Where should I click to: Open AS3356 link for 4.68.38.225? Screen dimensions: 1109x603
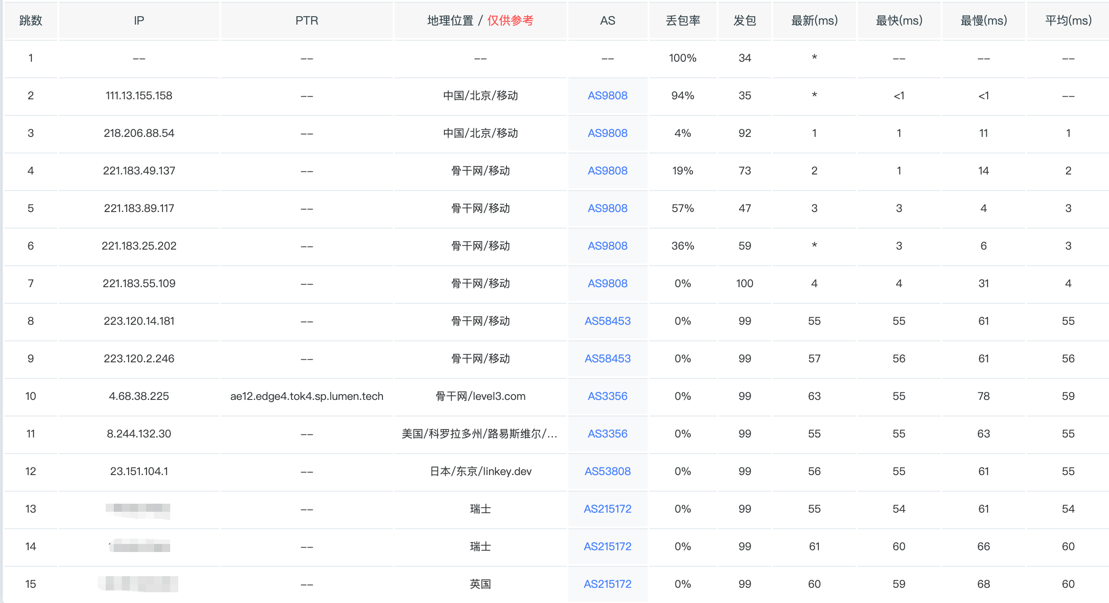tap(607, 396)
